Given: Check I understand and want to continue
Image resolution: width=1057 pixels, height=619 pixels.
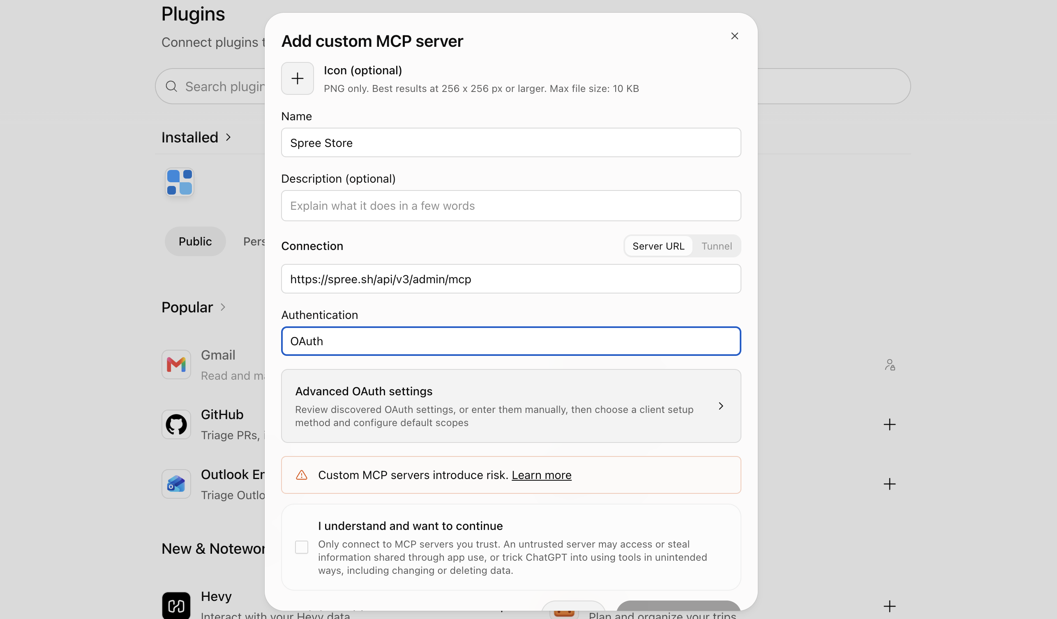Looking at the screenshot, I should click(x=301, y=547).
